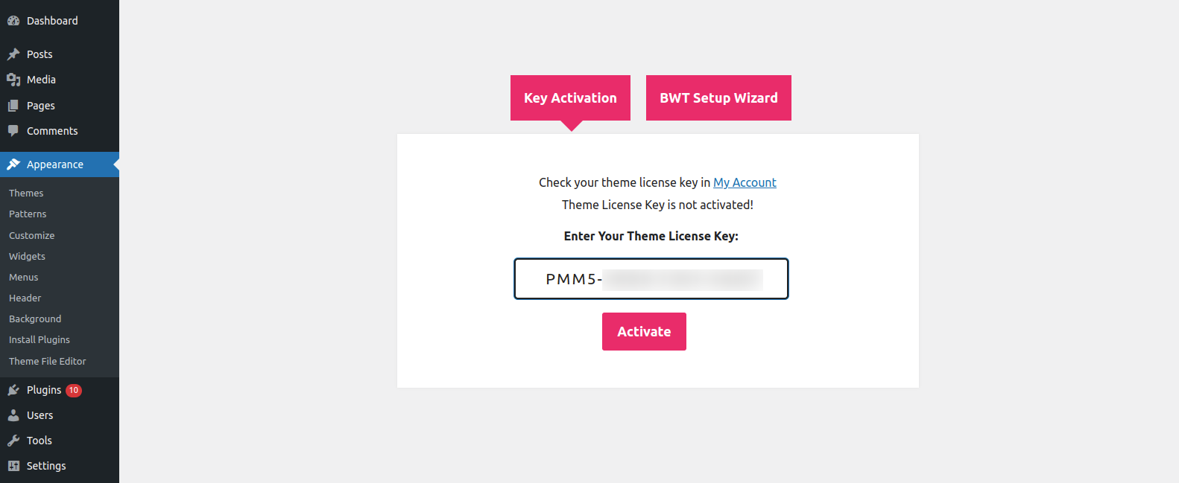Viewport: 1179px width, 483px height.
Task: Select the Install Plugins submenu entry
Action: tap(39, 339)
